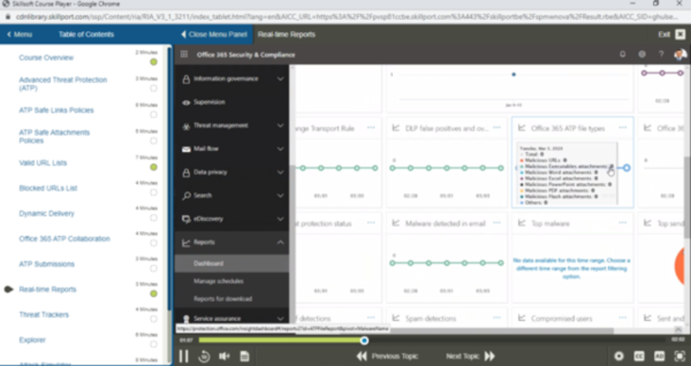Screen dimensions: 691x366
Task: Go to the Previous Topic
Action: pos(387,356)
